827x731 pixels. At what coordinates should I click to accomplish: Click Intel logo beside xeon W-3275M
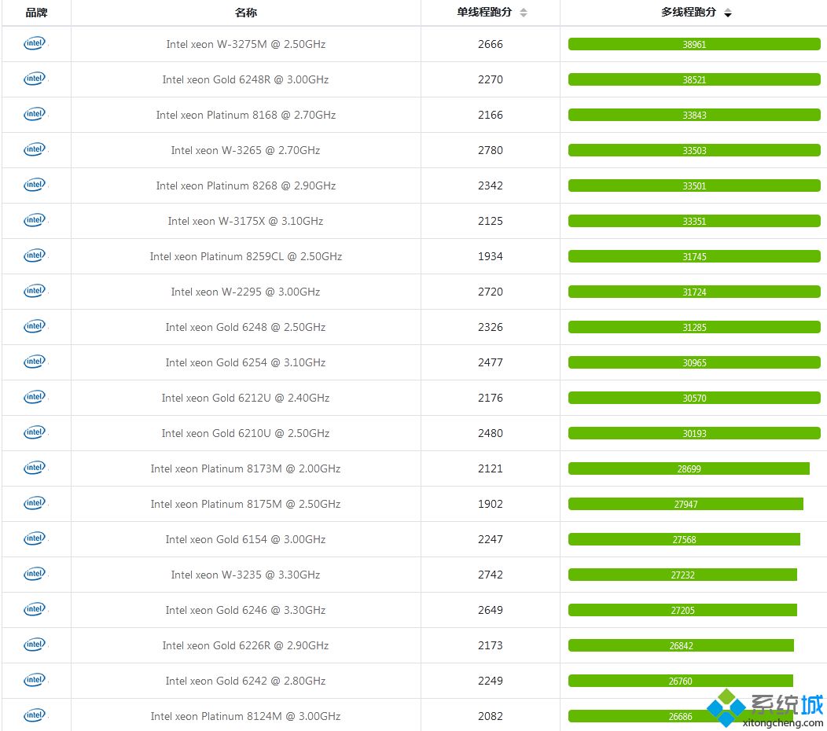[35, 43]
